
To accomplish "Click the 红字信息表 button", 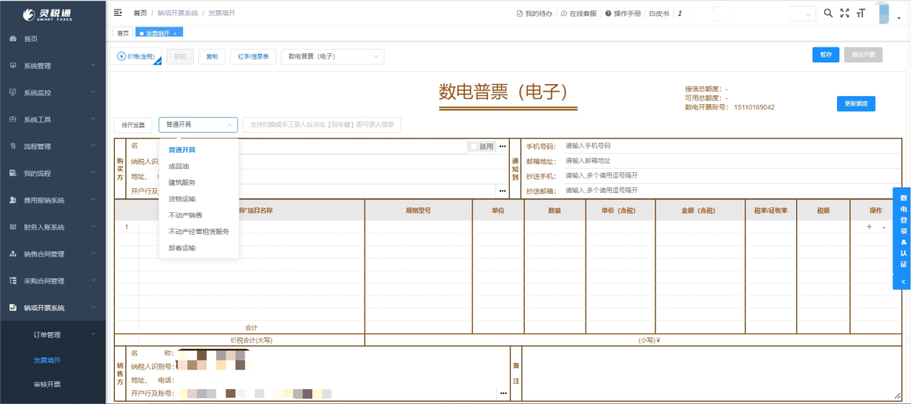I will click(253, 57).
